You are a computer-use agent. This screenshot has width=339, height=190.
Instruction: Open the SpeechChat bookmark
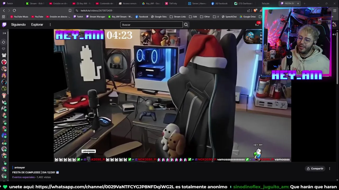coord(229,17)
